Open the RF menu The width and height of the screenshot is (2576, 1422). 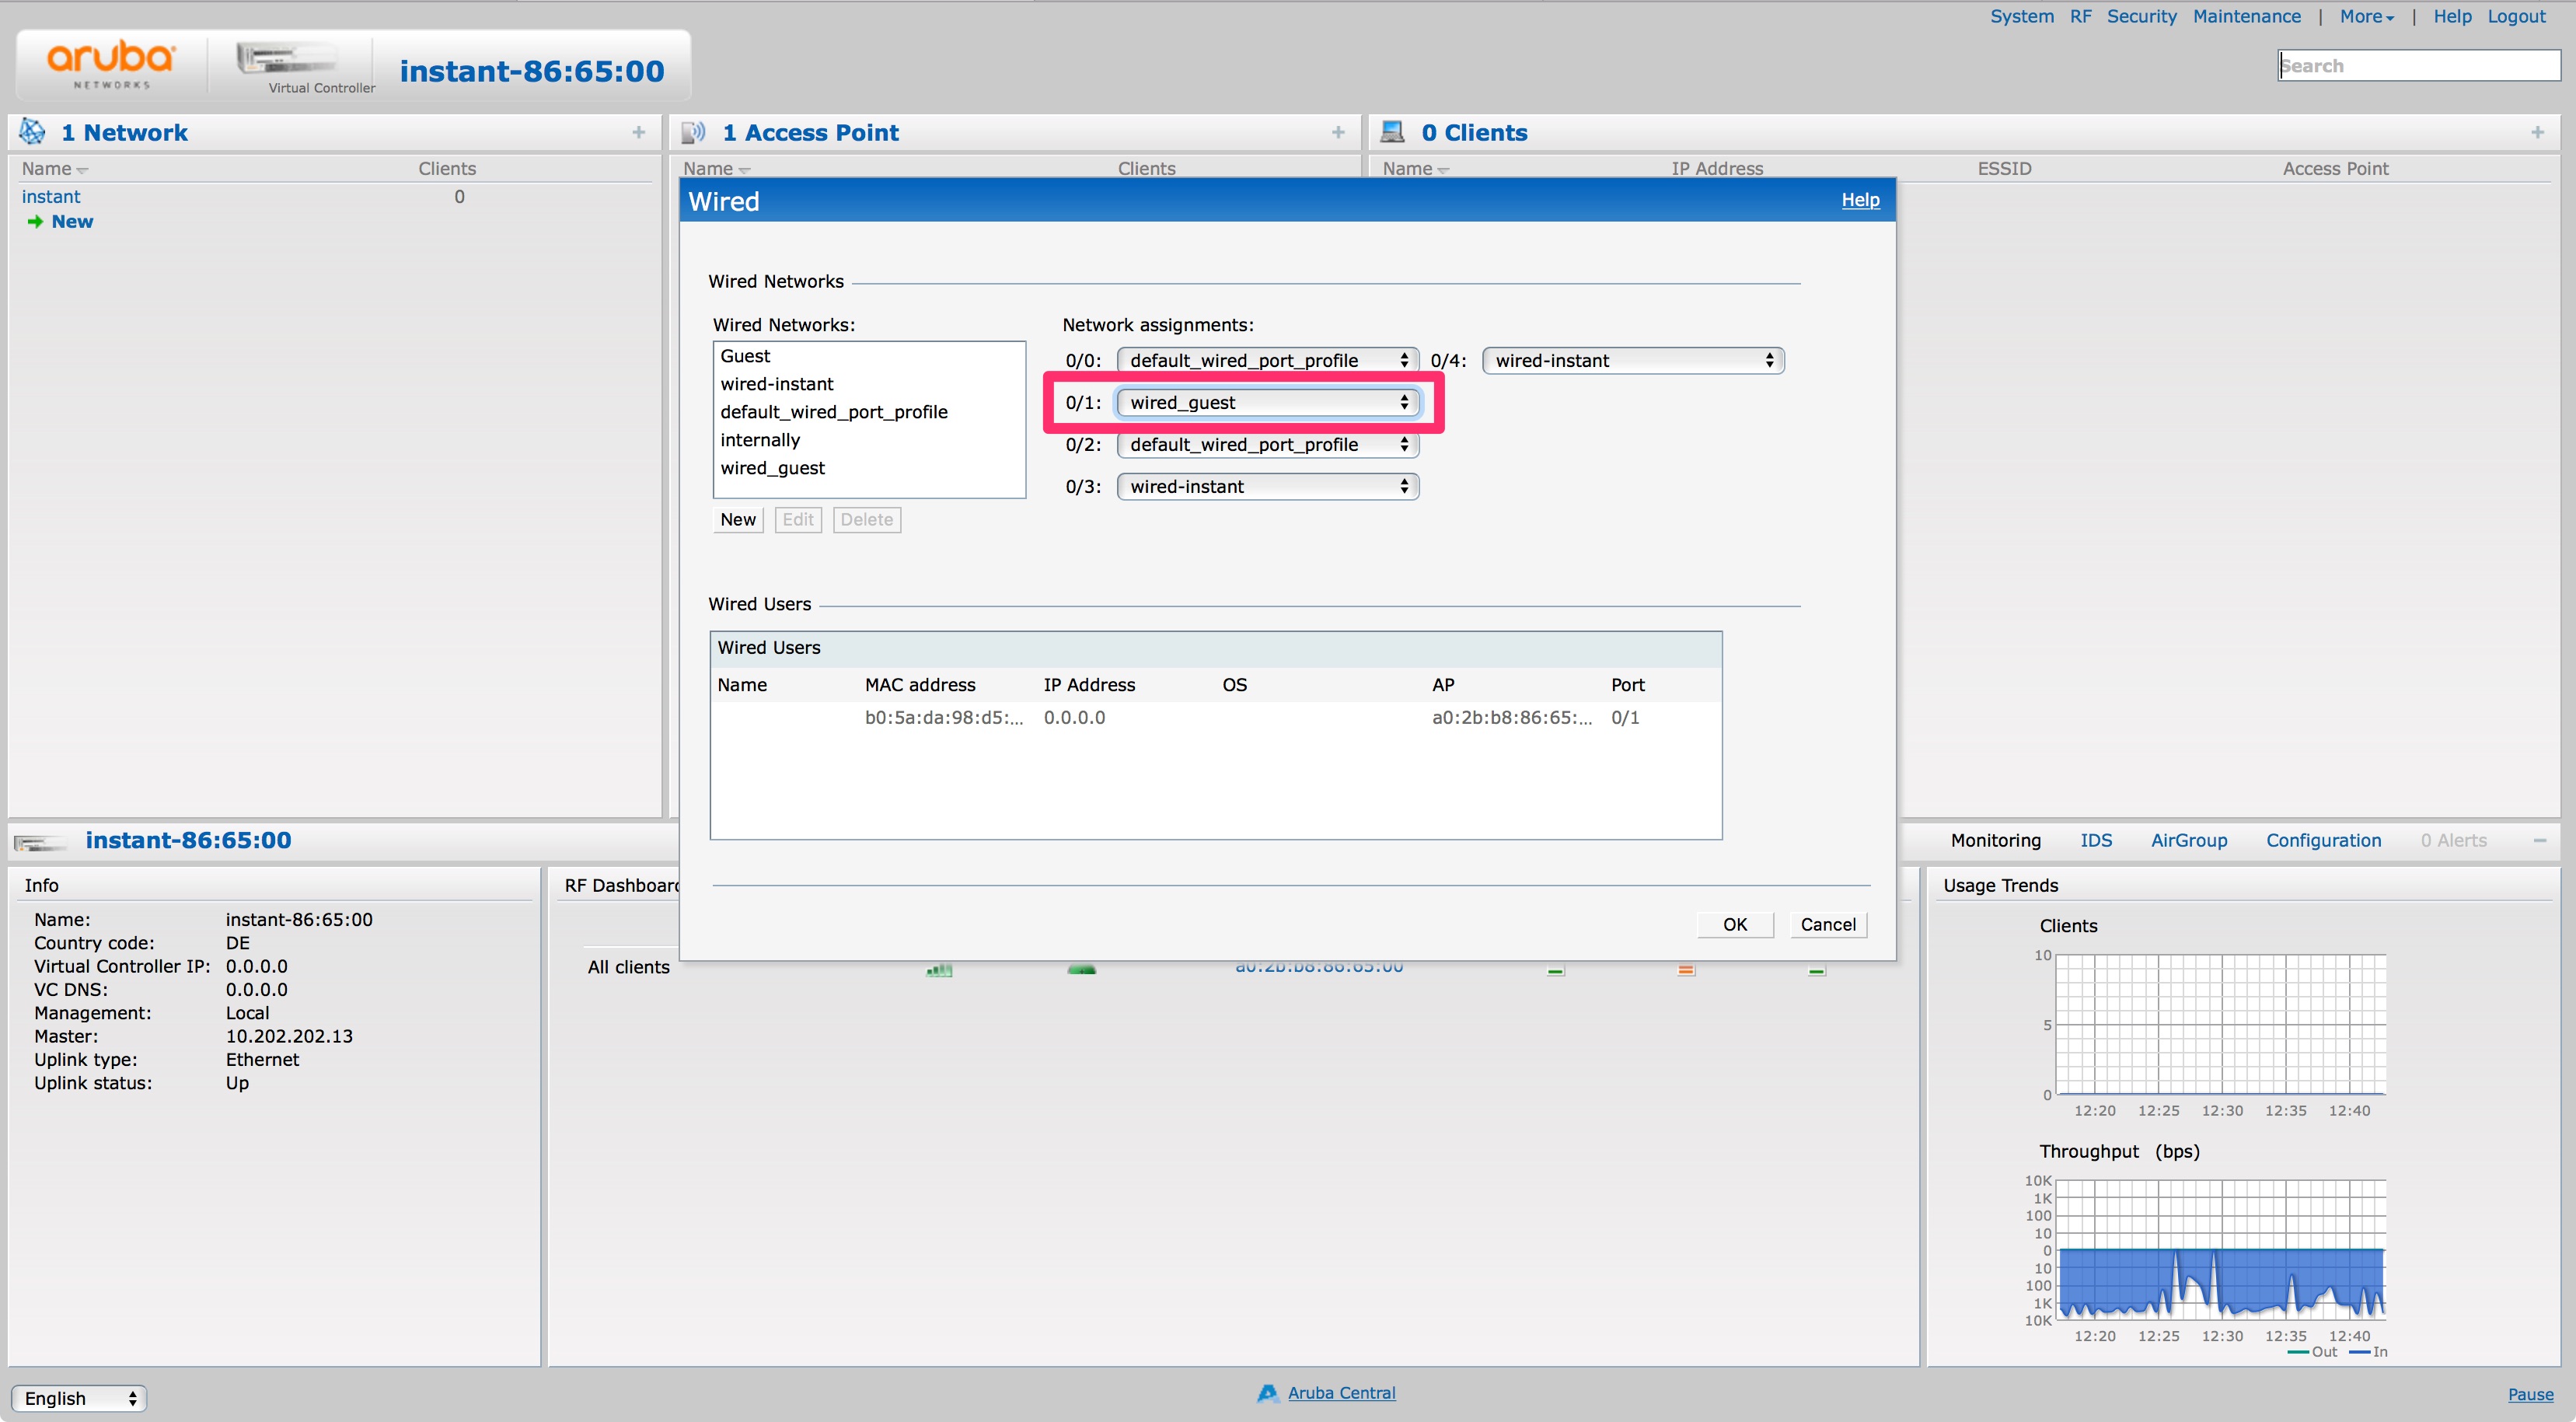(2080, 16)
